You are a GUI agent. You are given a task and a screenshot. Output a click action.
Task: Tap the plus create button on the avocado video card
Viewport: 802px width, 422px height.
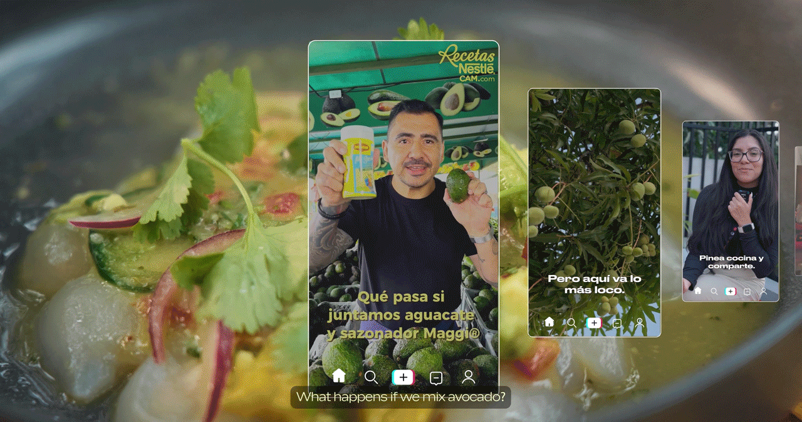click(403, 378)
